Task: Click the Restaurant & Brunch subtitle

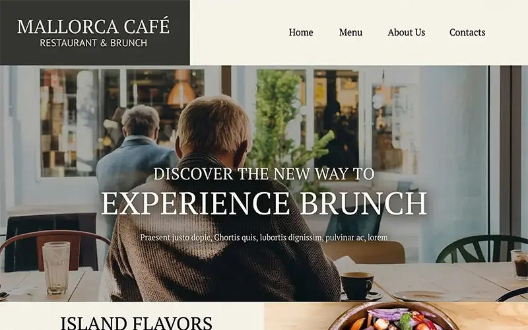Action: [93, 43]
